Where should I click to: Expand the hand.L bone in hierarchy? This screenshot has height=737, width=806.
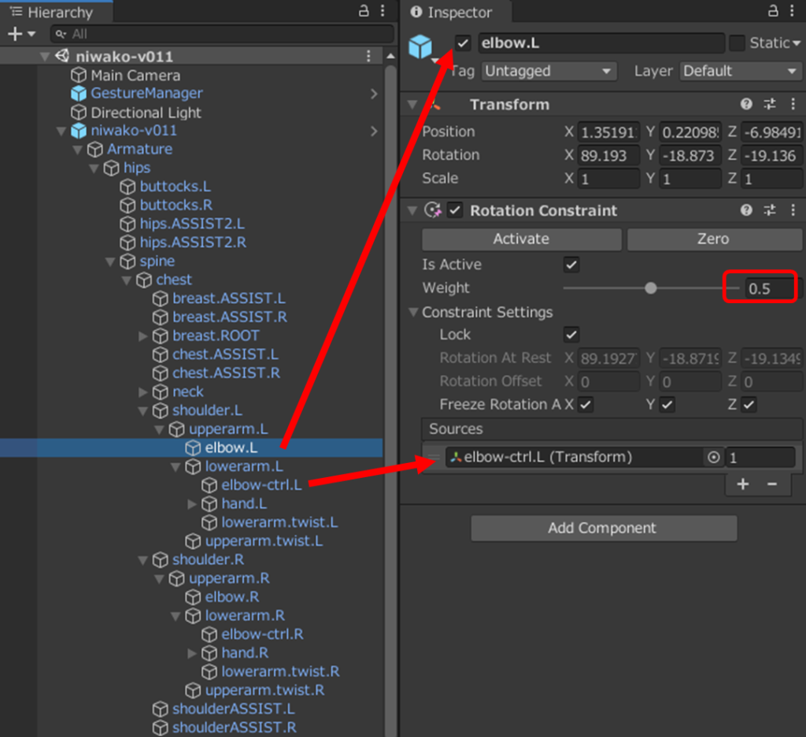point(192,504)
